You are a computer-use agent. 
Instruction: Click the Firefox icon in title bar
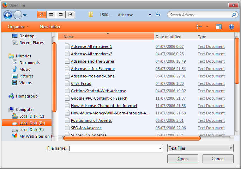[5, 5]
